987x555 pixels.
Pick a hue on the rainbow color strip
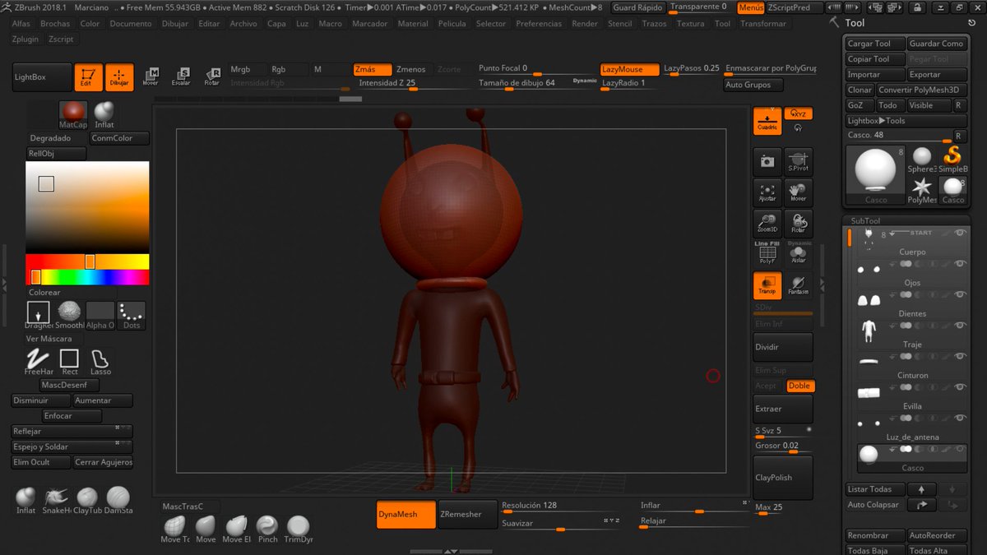87,277
